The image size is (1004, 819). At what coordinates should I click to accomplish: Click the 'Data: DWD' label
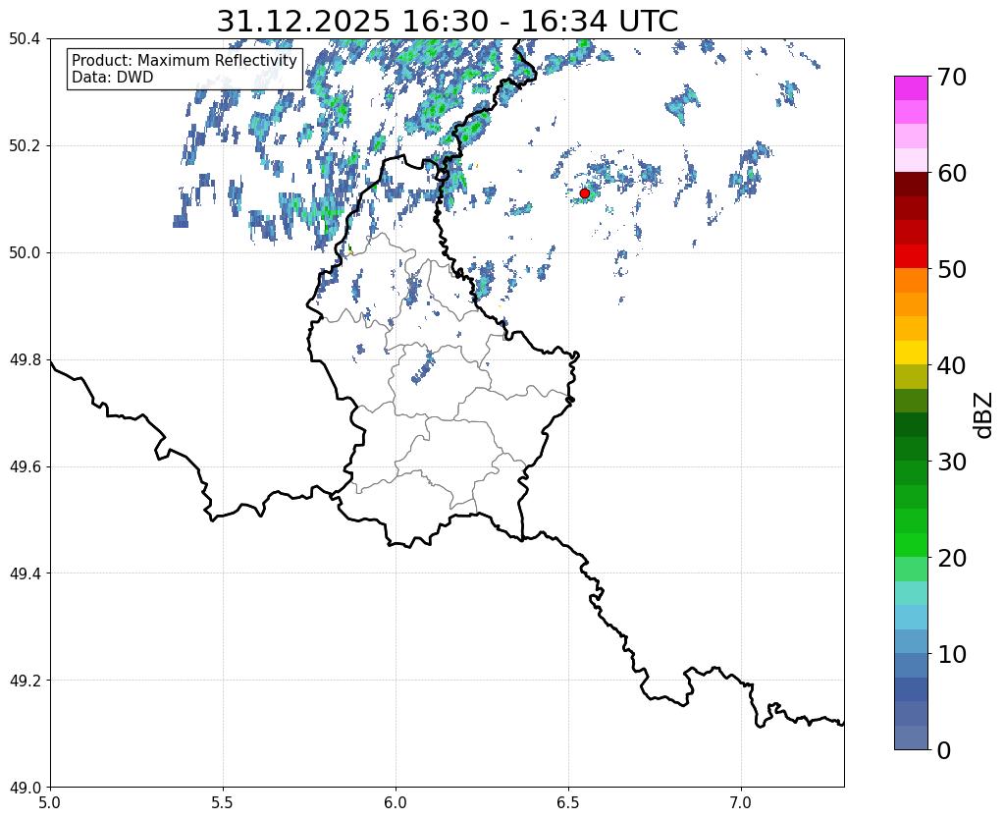coord(112,77)
